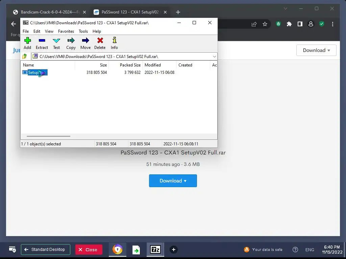Click packed size 3 799 632
Viewport: 346px width, 259px height.
[x=132, y=73]
